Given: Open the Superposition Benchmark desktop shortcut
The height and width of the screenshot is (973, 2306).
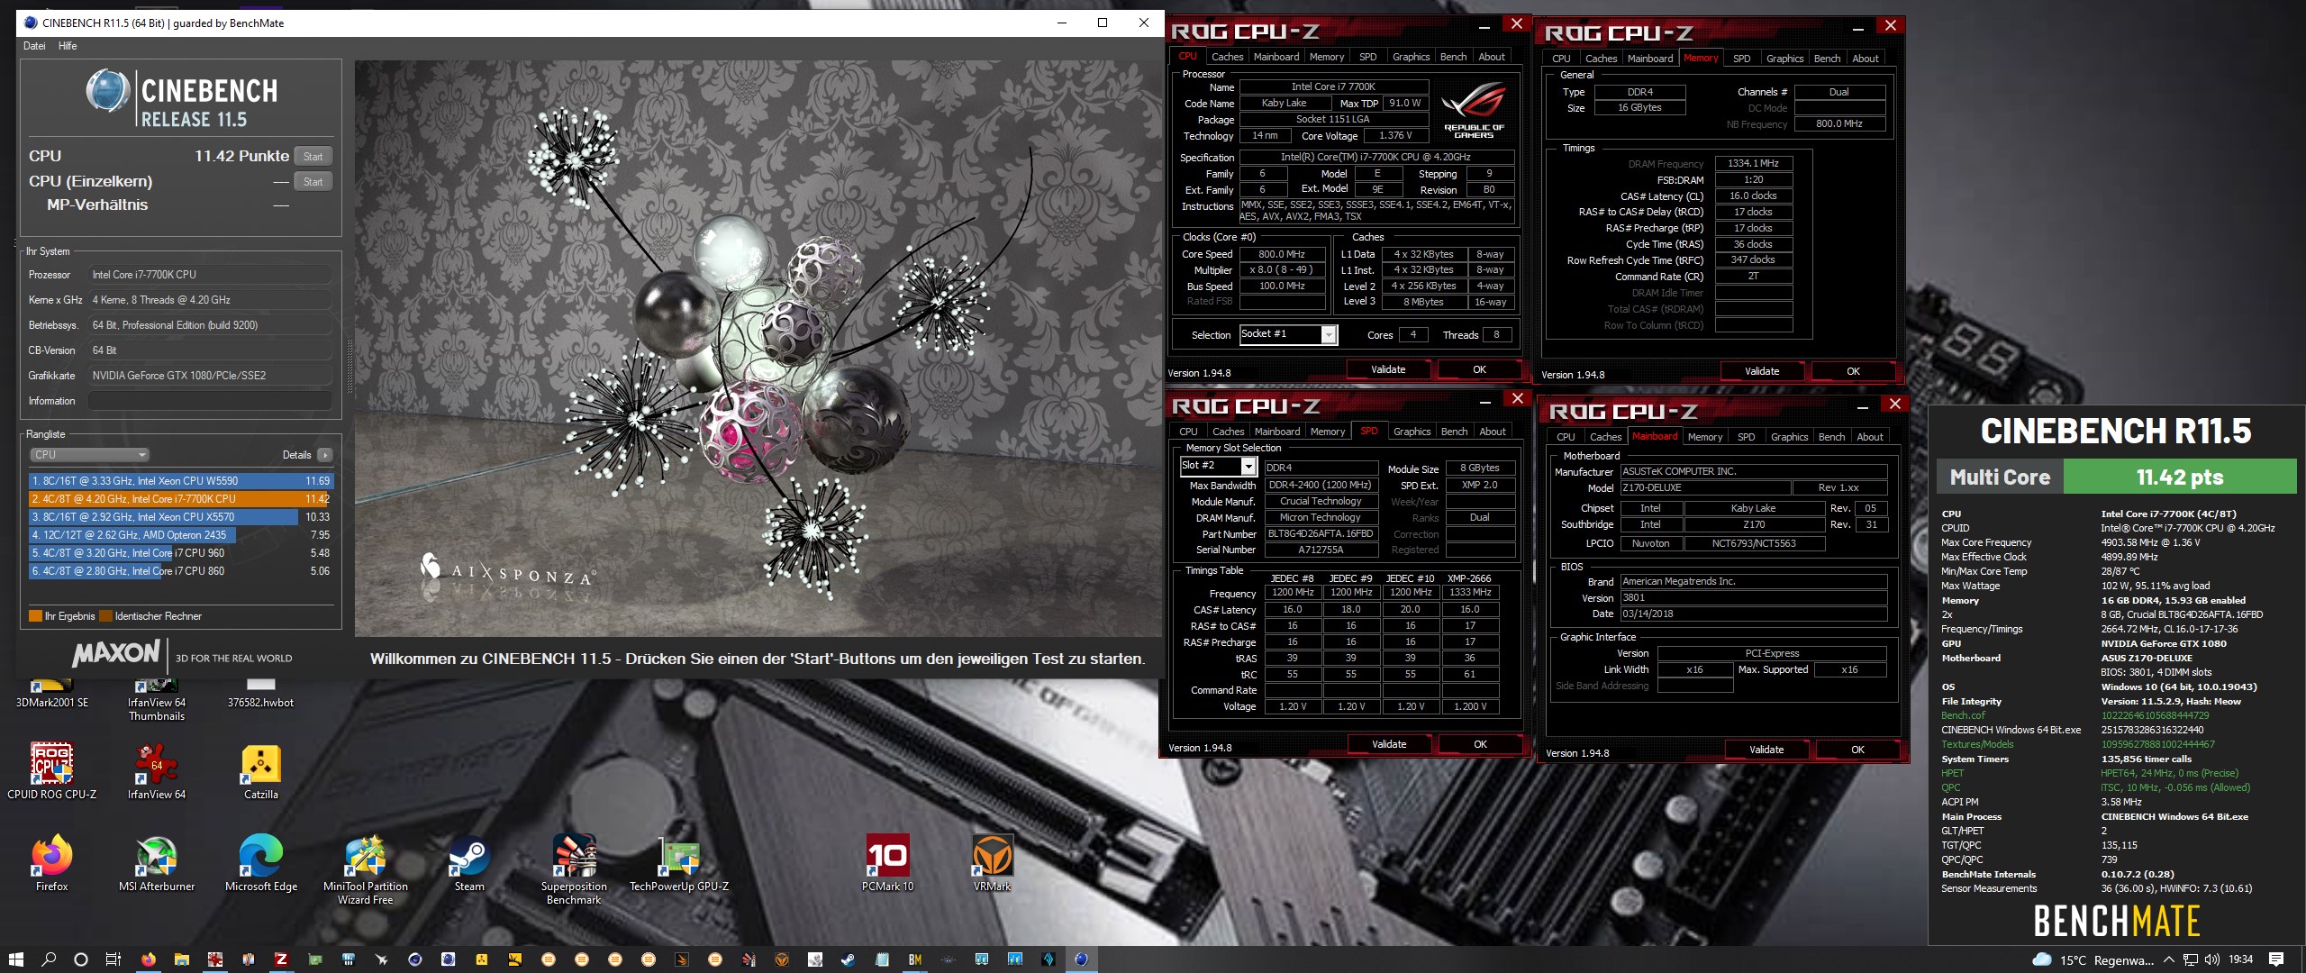Looking at the screenshot, I should pos(574,869).
